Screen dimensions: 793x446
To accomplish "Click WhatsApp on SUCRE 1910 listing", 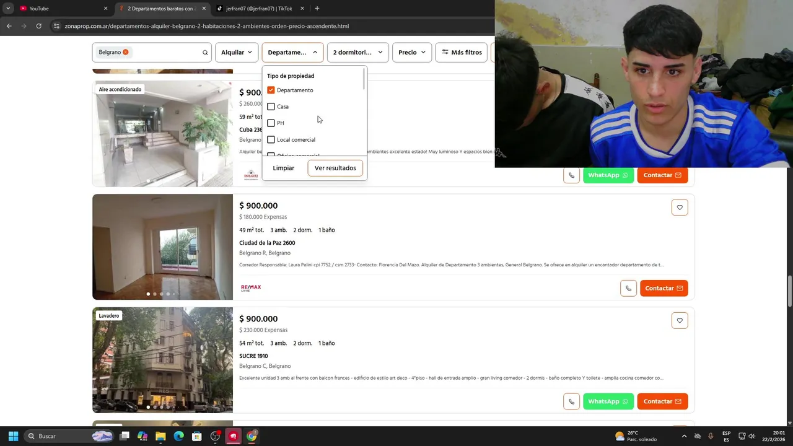I will click(x=608, y=401).
